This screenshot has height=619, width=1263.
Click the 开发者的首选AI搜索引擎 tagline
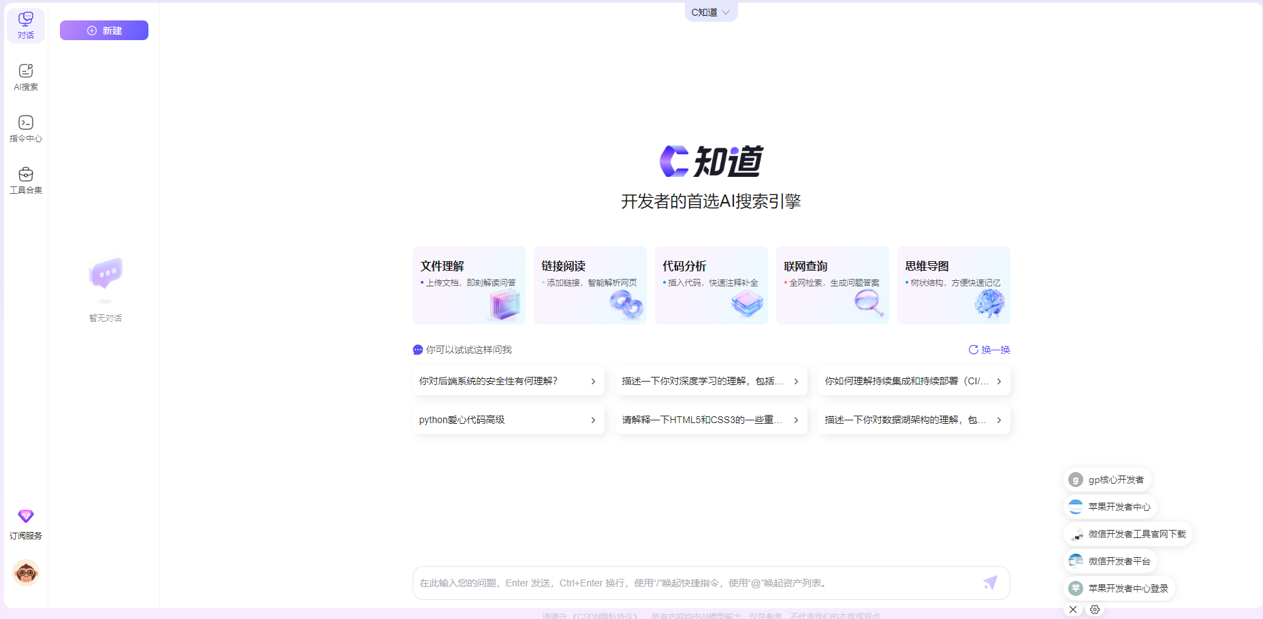click(x=711, y=201)
